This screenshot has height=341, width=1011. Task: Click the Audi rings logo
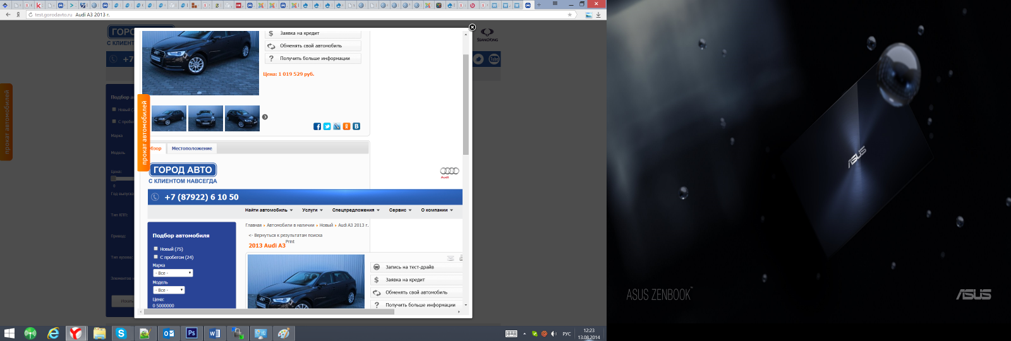pyautogui.click(x=449, y=171)
